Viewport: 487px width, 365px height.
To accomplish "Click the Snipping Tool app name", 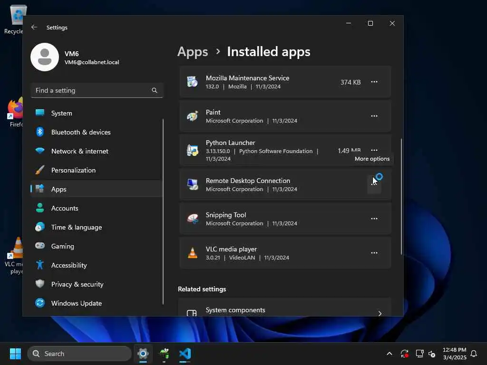I will click(x=226, y=215).
